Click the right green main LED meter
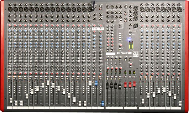189x113 pixels. click(x=132, y=45)
